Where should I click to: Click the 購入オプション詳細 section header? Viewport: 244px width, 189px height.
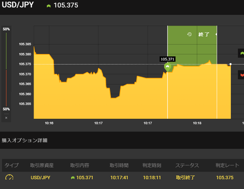tap(24, 141)
